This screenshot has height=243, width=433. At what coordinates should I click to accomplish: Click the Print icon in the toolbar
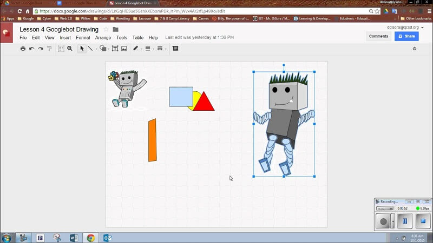pyautogui.click(x=23, y=49)
